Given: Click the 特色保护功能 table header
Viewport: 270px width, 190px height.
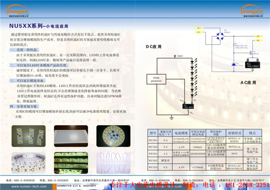Looking at the screenshot, I should pos(216,133).
